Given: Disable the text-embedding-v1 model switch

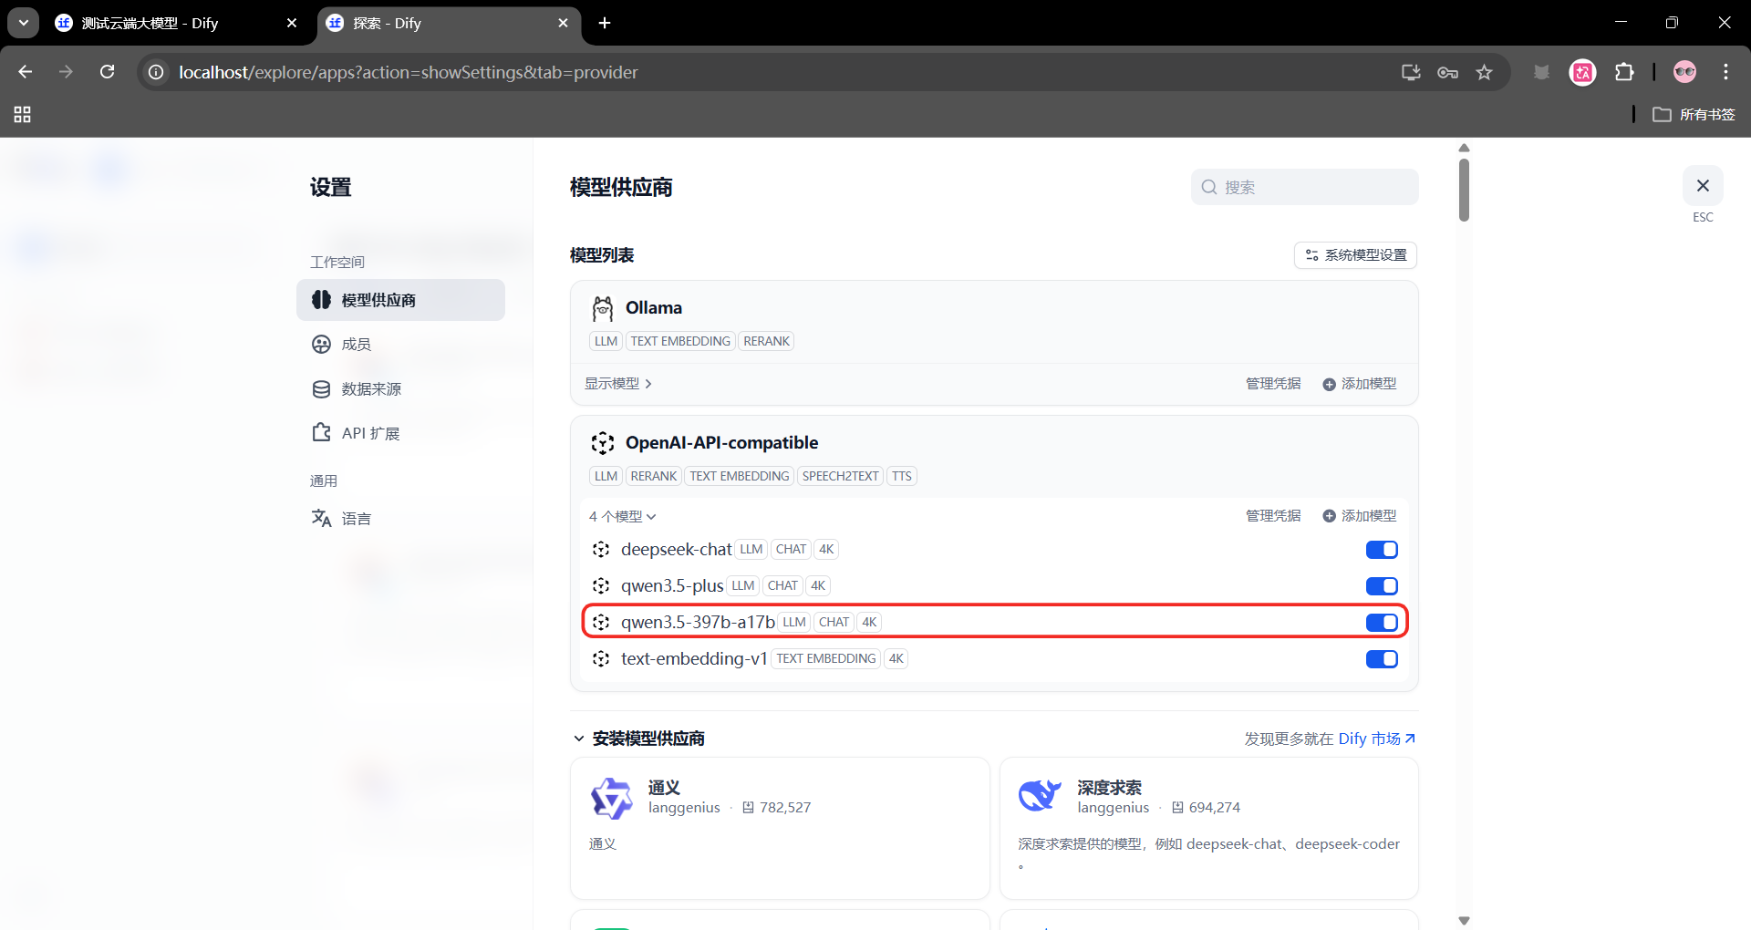Looking at the screenshot, I should [1382, 659].
